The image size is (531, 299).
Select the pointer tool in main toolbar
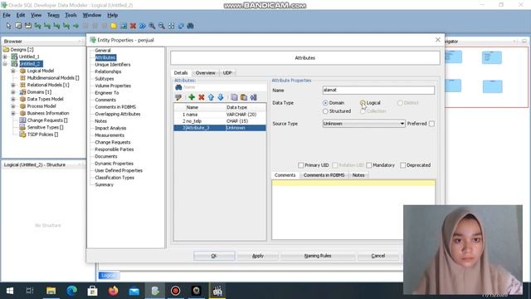click(x=8, y=26)
